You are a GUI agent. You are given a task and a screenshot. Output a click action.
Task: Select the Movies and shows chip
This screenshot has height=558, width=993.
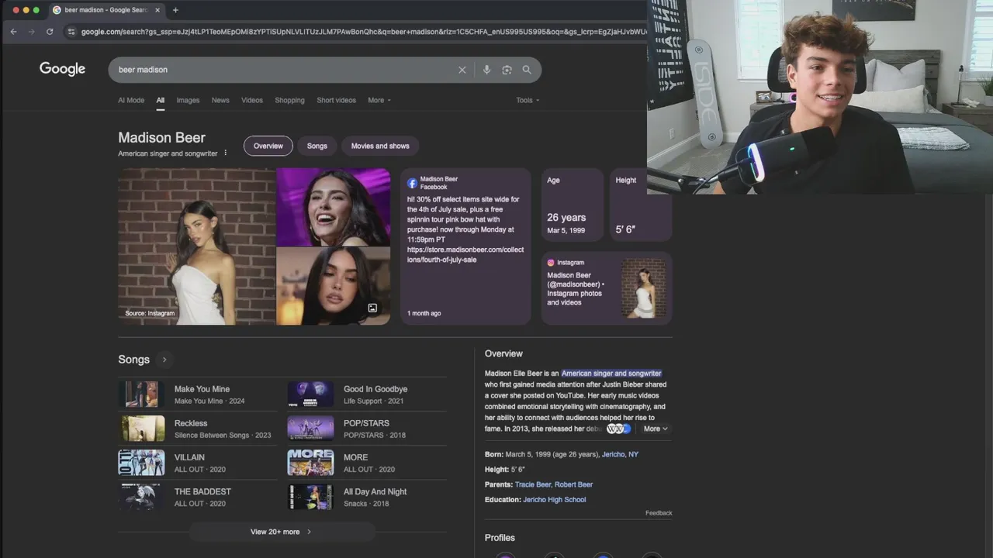(x=380, y=146)
